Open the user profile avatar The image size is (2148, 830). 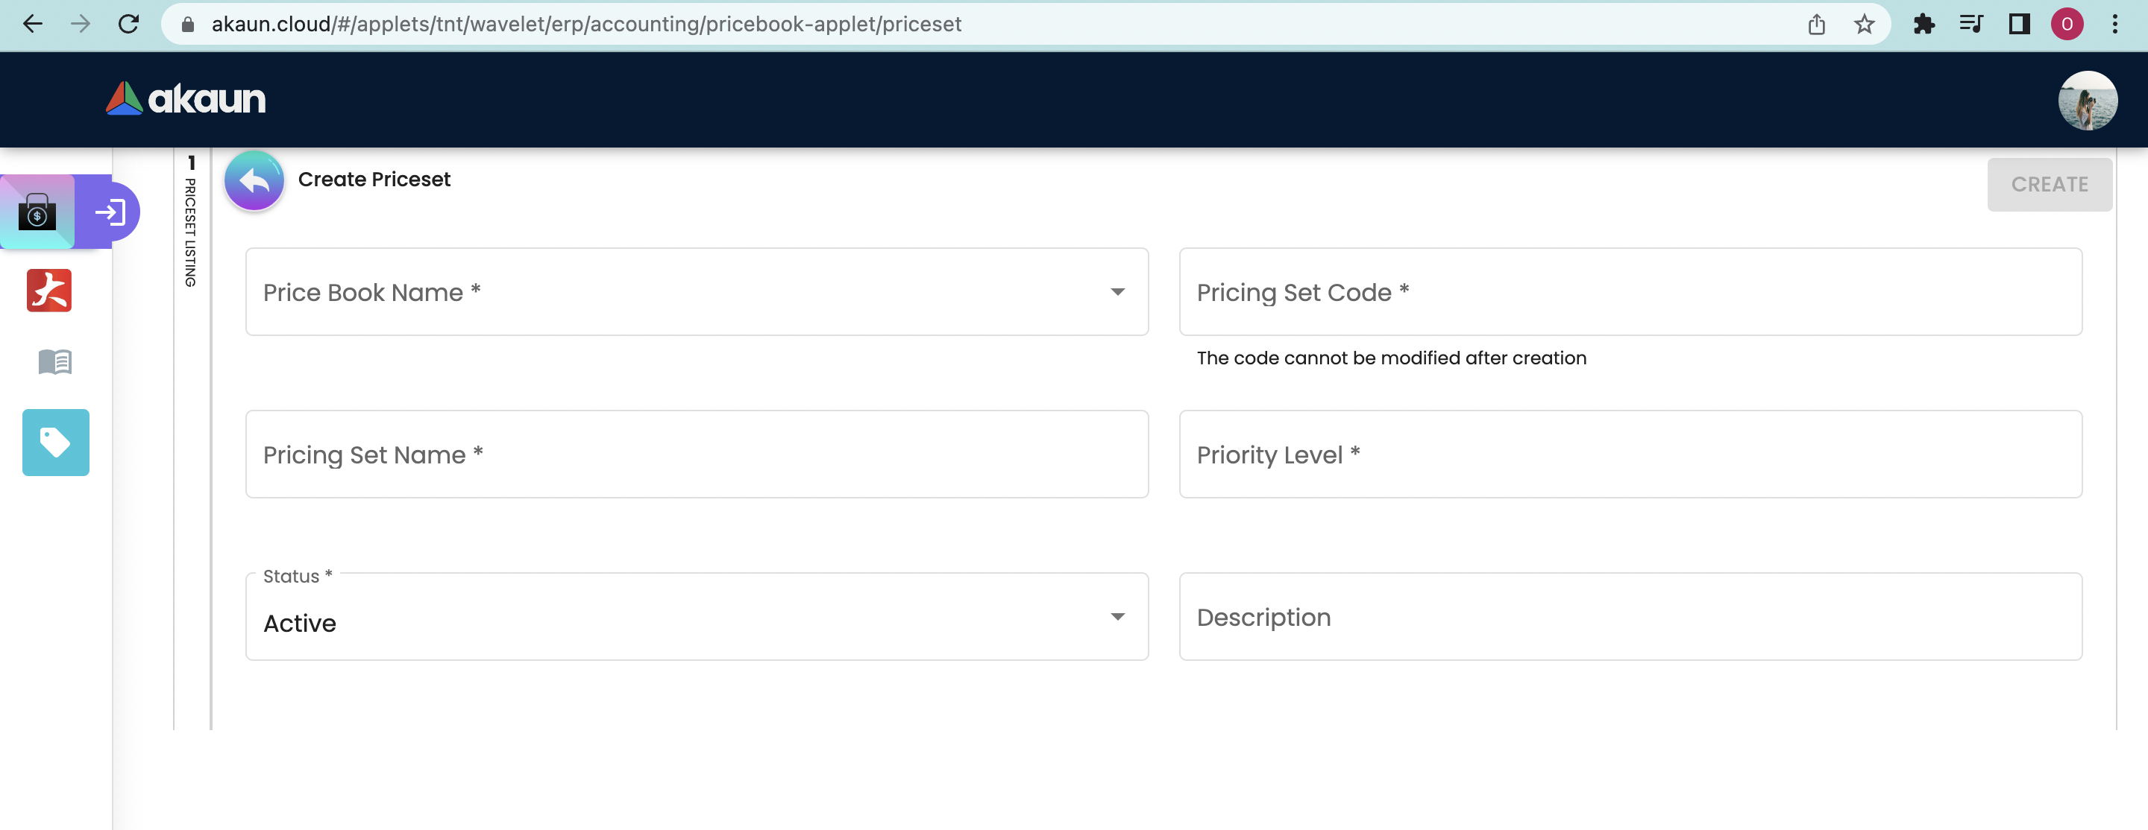tap(2086, 100)
